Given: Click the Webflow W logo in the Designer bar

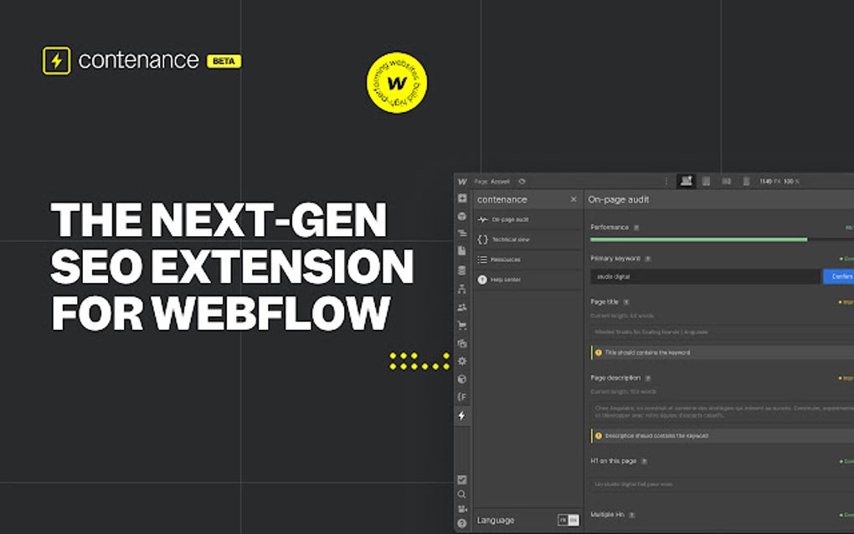Looking at the screenshot, I should click(x=462, y=182).
